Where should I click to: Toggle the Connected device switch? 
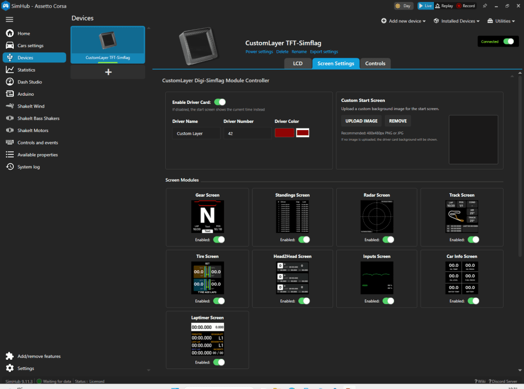508,41
